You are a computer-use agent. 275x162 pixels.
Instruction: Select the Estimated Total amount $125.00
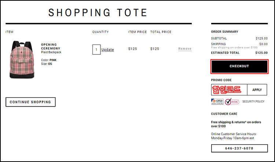261,53
